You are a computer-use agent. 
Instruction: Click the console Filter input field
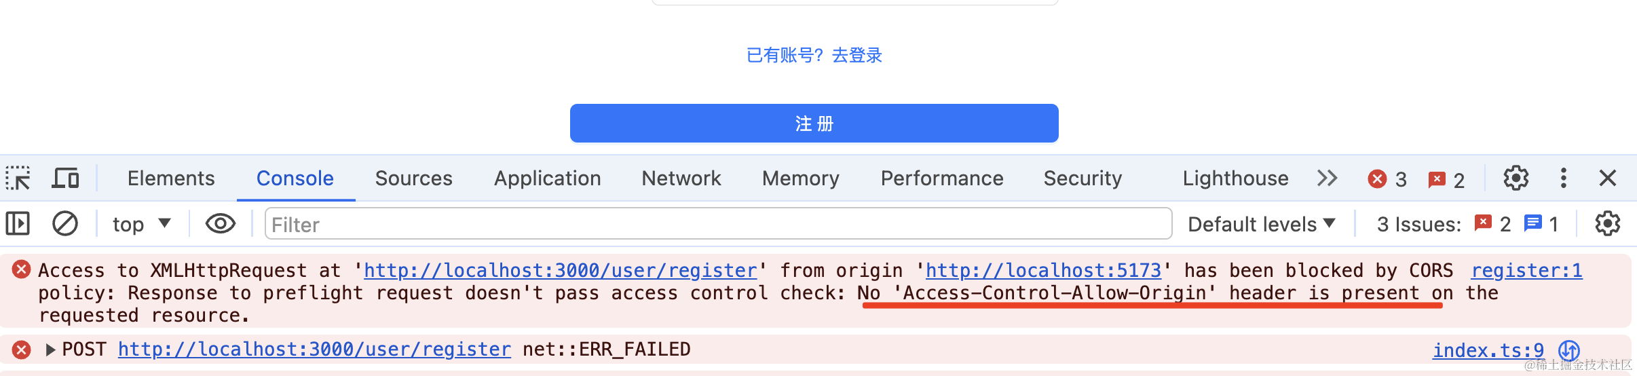click(718, 224)
